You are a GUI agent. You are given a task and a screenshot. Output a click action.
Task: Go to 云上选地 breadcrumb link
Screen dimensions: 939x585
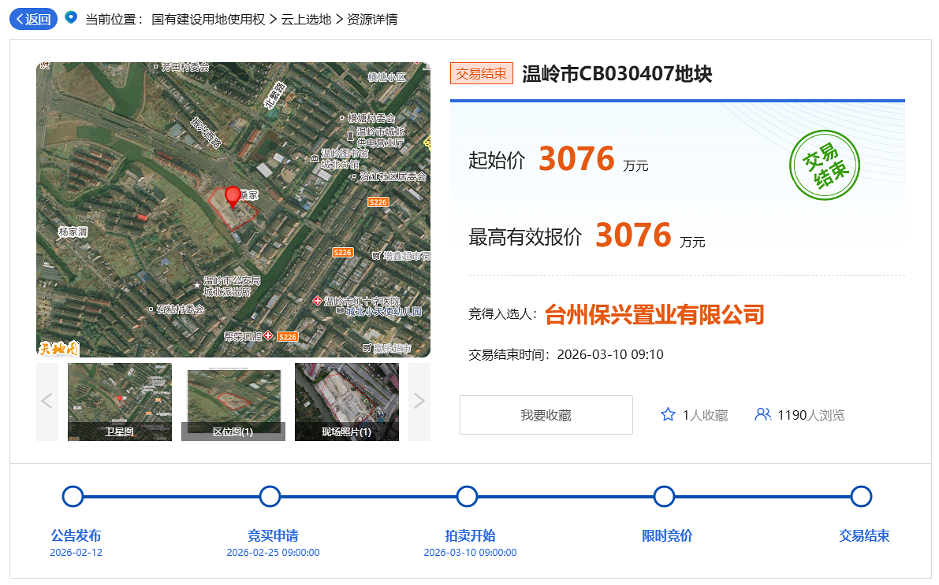[x=306, y=19]
